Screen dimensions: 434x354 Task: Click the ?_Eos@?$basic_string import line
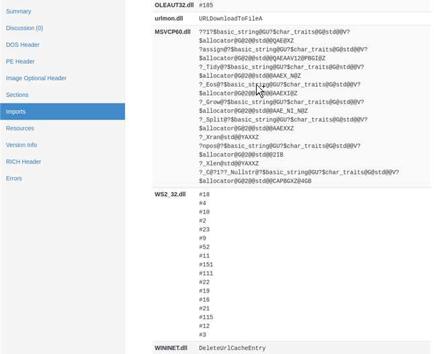279,85
